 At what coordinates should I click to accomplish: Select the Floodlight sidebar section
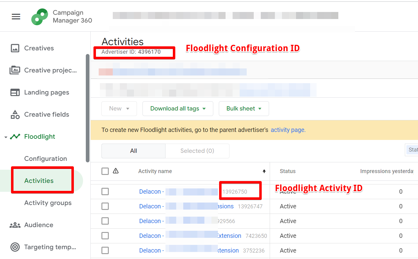(40, 137)
